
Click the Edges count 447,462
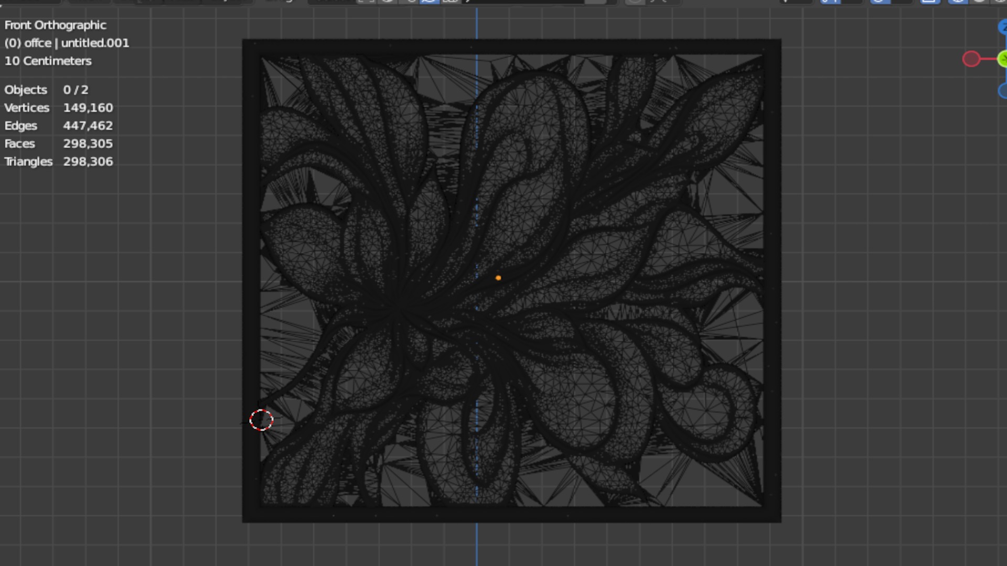click(x=88, y=126)
